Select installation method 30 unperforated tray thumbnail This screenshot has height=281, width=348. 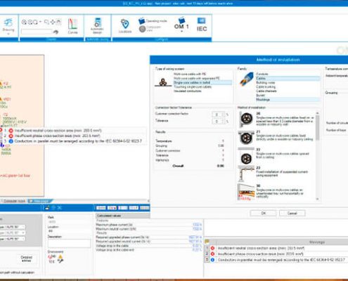[246, 192]
